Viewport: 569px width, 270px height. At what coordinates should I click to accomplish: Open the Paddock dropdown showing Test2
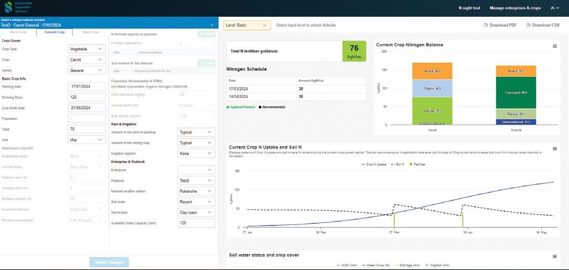coord(196,180)
